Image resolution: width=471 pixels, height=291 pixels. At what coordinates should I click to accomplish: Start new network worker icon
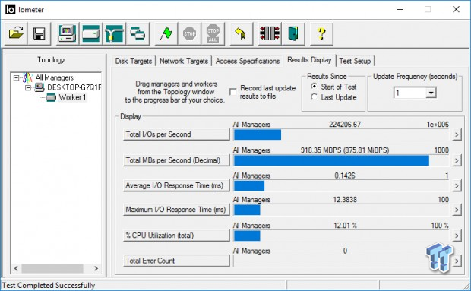[114, 33]
